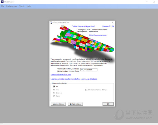Select the Basic license radio button

[x=54, y=96]
